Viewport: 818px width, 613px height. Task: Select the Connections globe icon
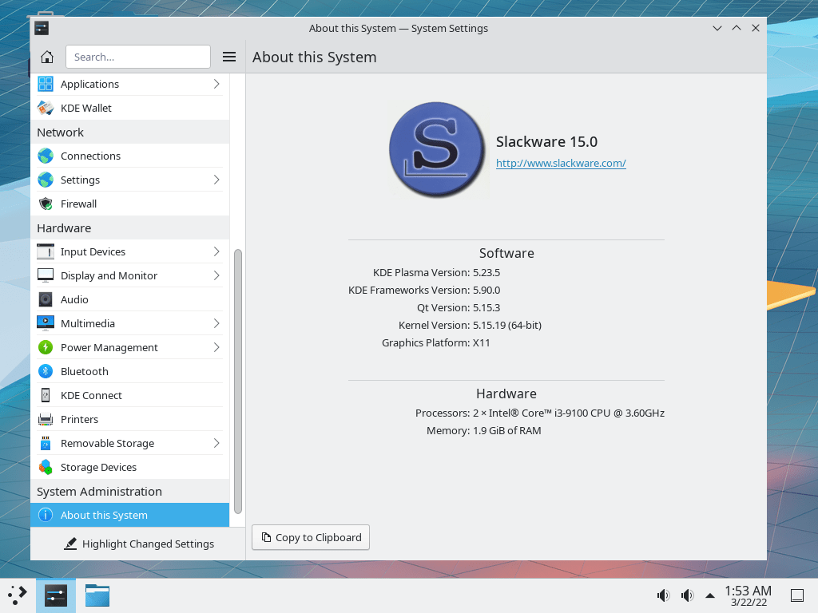(x=46, y=156)
